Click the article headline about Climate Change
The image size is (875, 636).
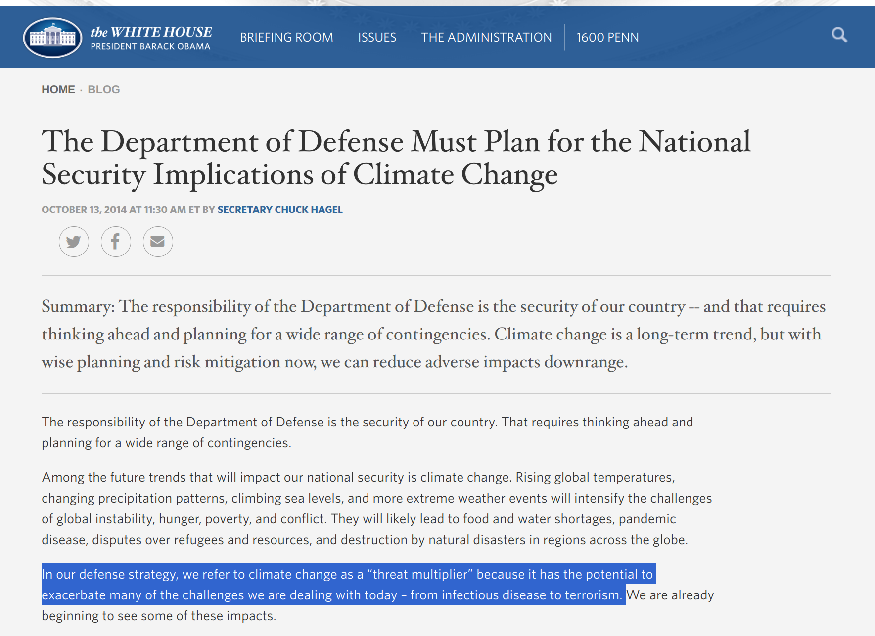pos(396,158)
